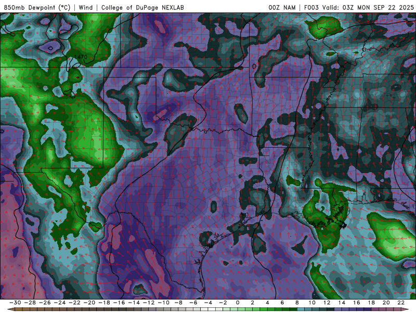416x312 pixels.
Task: Click the "-8" scale label
Action: [178, 303]
